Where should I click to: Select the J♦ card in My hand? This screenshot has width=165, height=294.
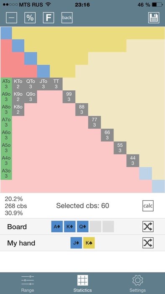pos(76,243)
